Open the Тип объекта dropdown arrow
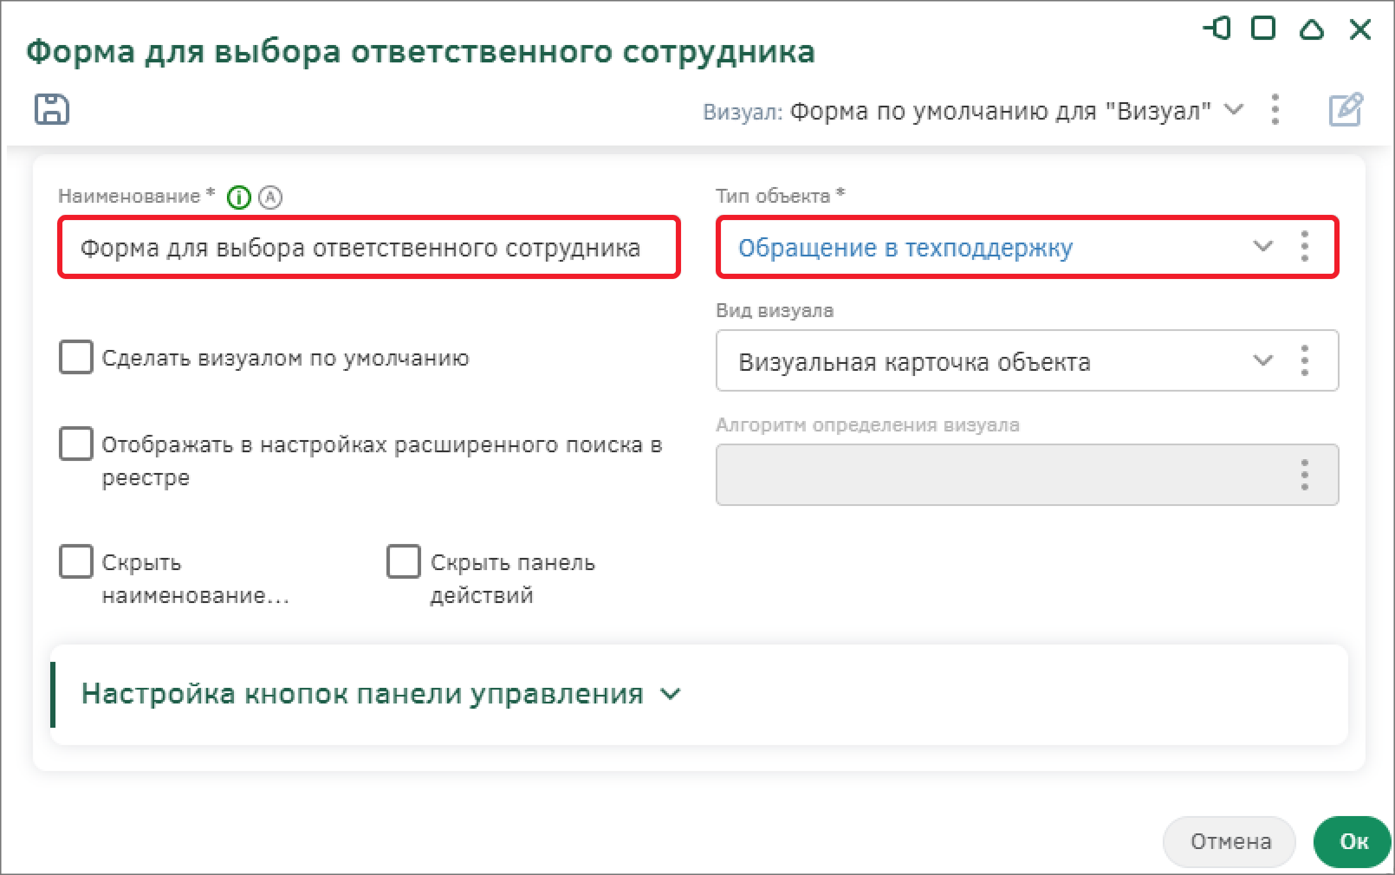 coord(1263,247)
